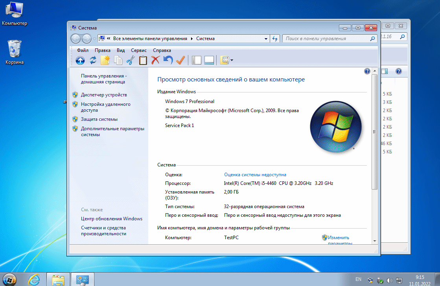Open the Компьютер desktop icon
Viewport: 440px width, 286px height.
(14, 14)
